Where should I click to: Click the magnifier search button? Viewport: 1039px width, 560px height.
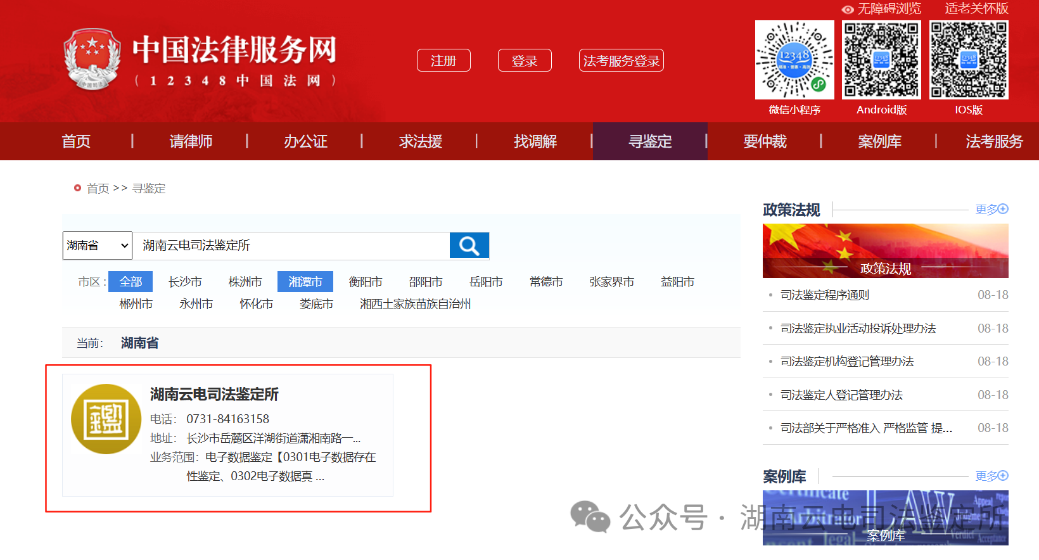tap(469, 245)
